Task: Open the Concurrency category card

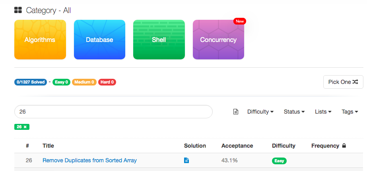Action: pos(218,40)
